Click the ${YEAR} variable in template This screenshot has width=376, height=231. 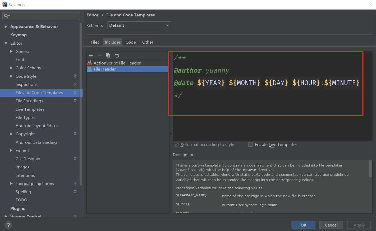click(x=211, y=83)
